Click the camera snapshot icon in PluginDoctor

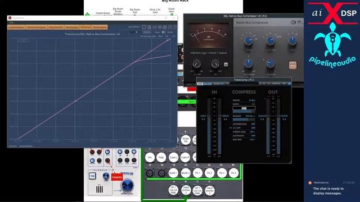pos(165,27)
